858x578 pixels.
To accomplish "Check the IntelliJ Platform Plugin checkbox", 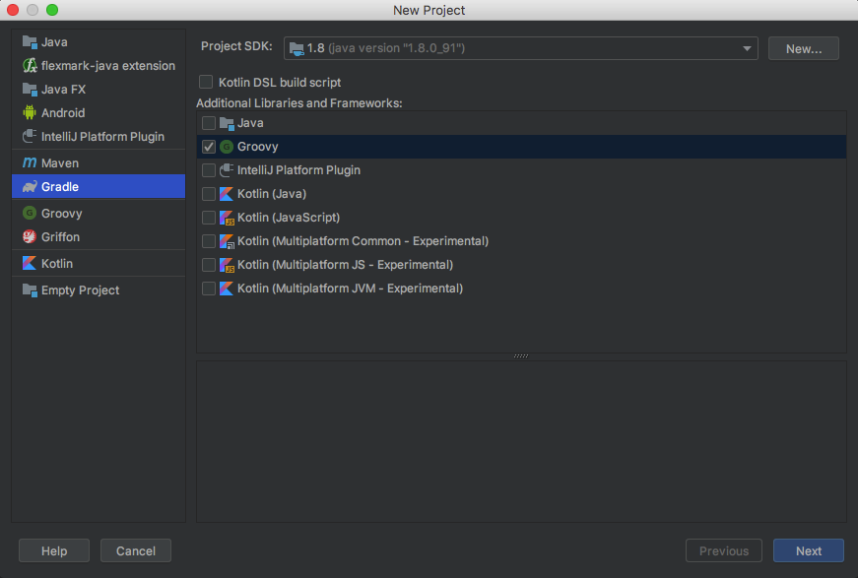I will (209, 170).
